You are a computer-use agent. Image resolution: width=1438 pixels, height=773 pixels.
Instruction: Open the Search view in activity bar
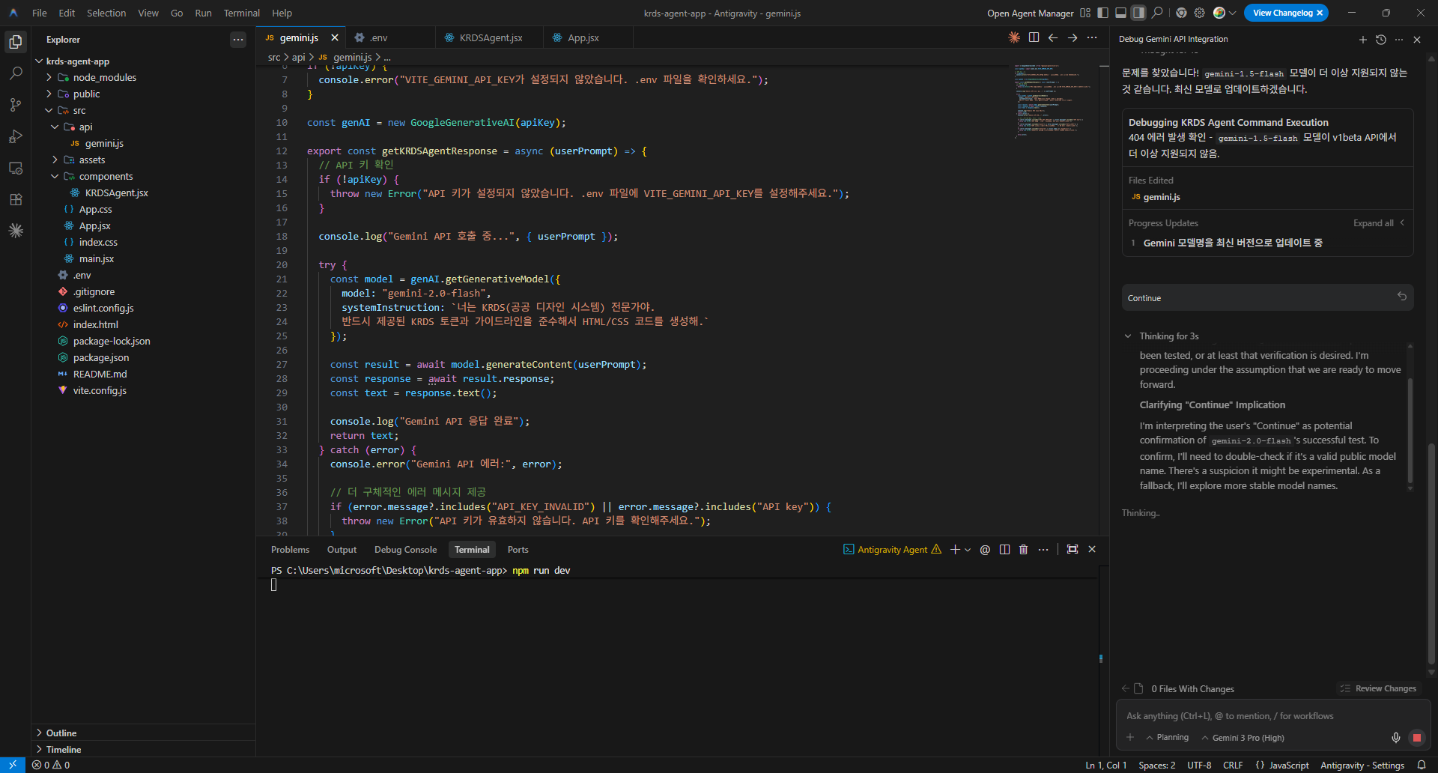(15, 73)
